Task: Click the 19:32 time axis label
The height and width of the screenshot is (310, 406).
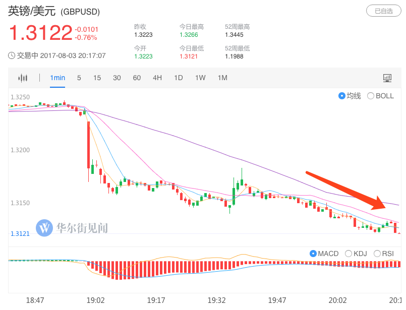Action: [x=216, y=300]
